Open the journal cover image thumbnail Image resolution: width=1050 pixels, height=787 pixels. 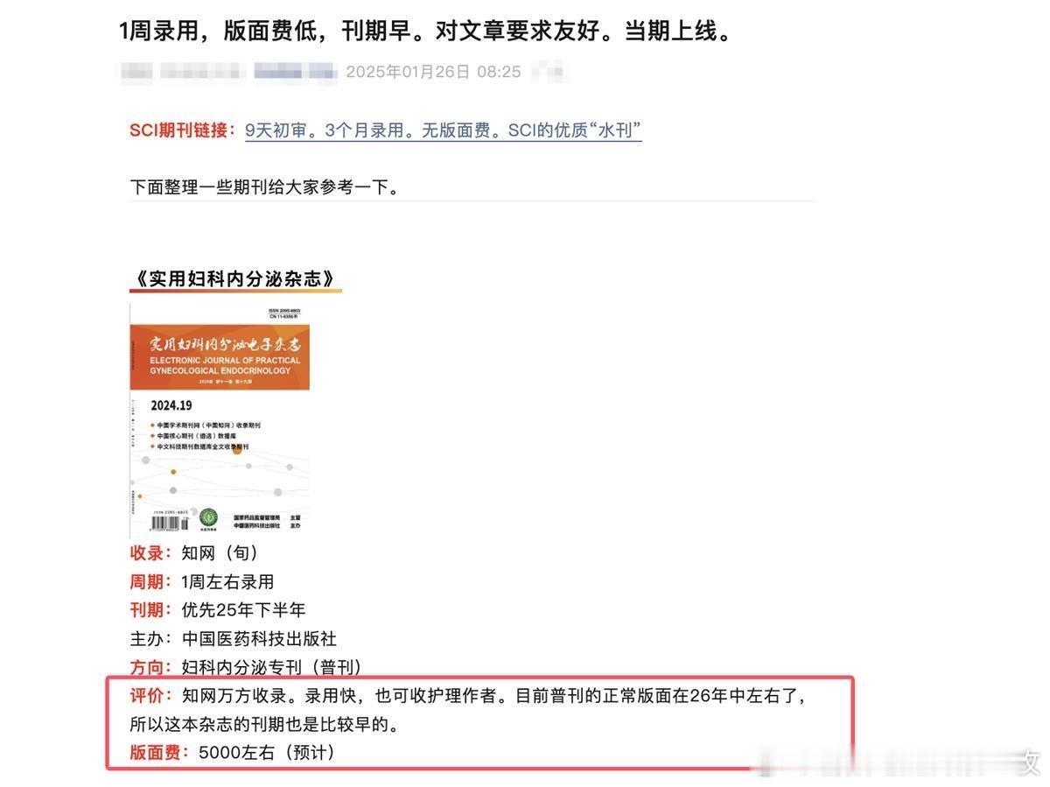point(220,419)
